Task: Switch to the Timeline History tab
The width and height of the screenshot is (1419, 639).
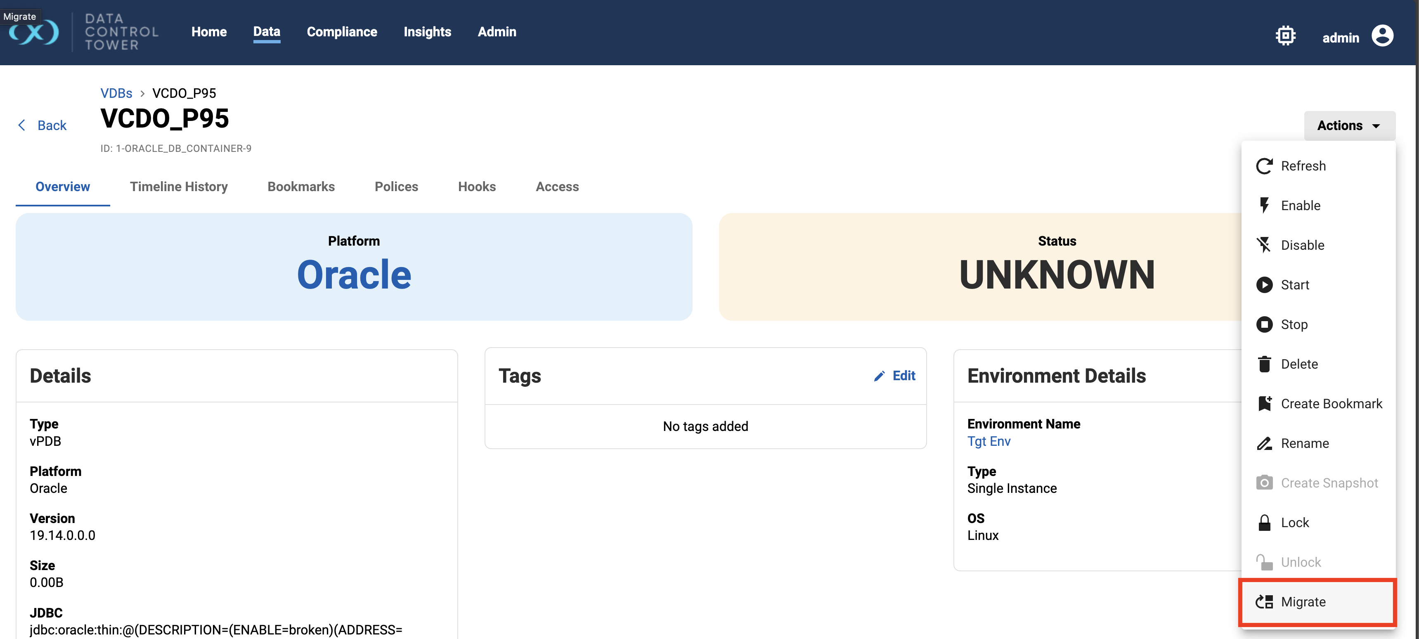Action: coord(178,187)
